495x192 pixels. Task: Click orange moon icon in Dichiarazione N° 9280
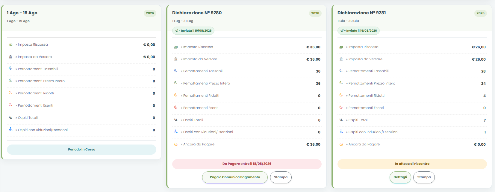pyautogui.click(x=176, y=95)
